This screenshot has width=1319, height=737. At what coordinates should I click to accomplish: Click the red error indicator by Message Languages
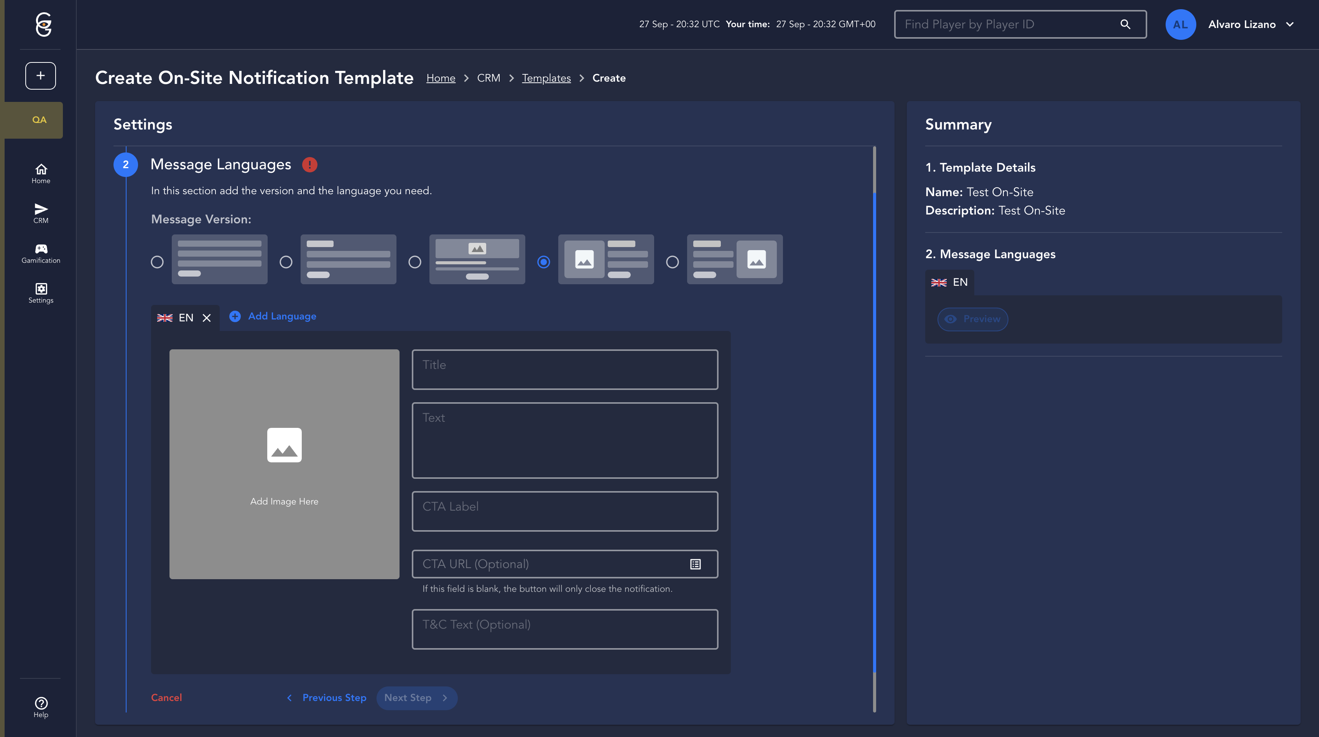tap(309, 165)
